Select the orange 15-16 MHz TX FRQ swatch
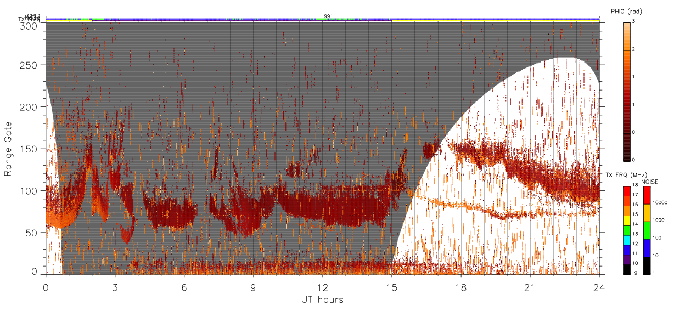This screenshot has width=674, height=311. tap(627, 211)
